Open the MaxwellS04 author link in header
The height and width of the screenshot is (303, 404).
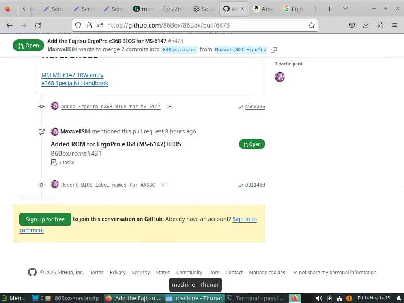[62, 49]
